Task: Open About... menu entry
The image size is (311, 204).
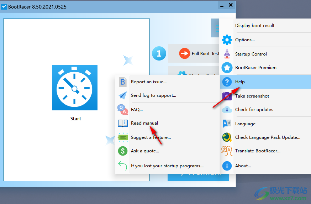Action: tap(265, 166)
